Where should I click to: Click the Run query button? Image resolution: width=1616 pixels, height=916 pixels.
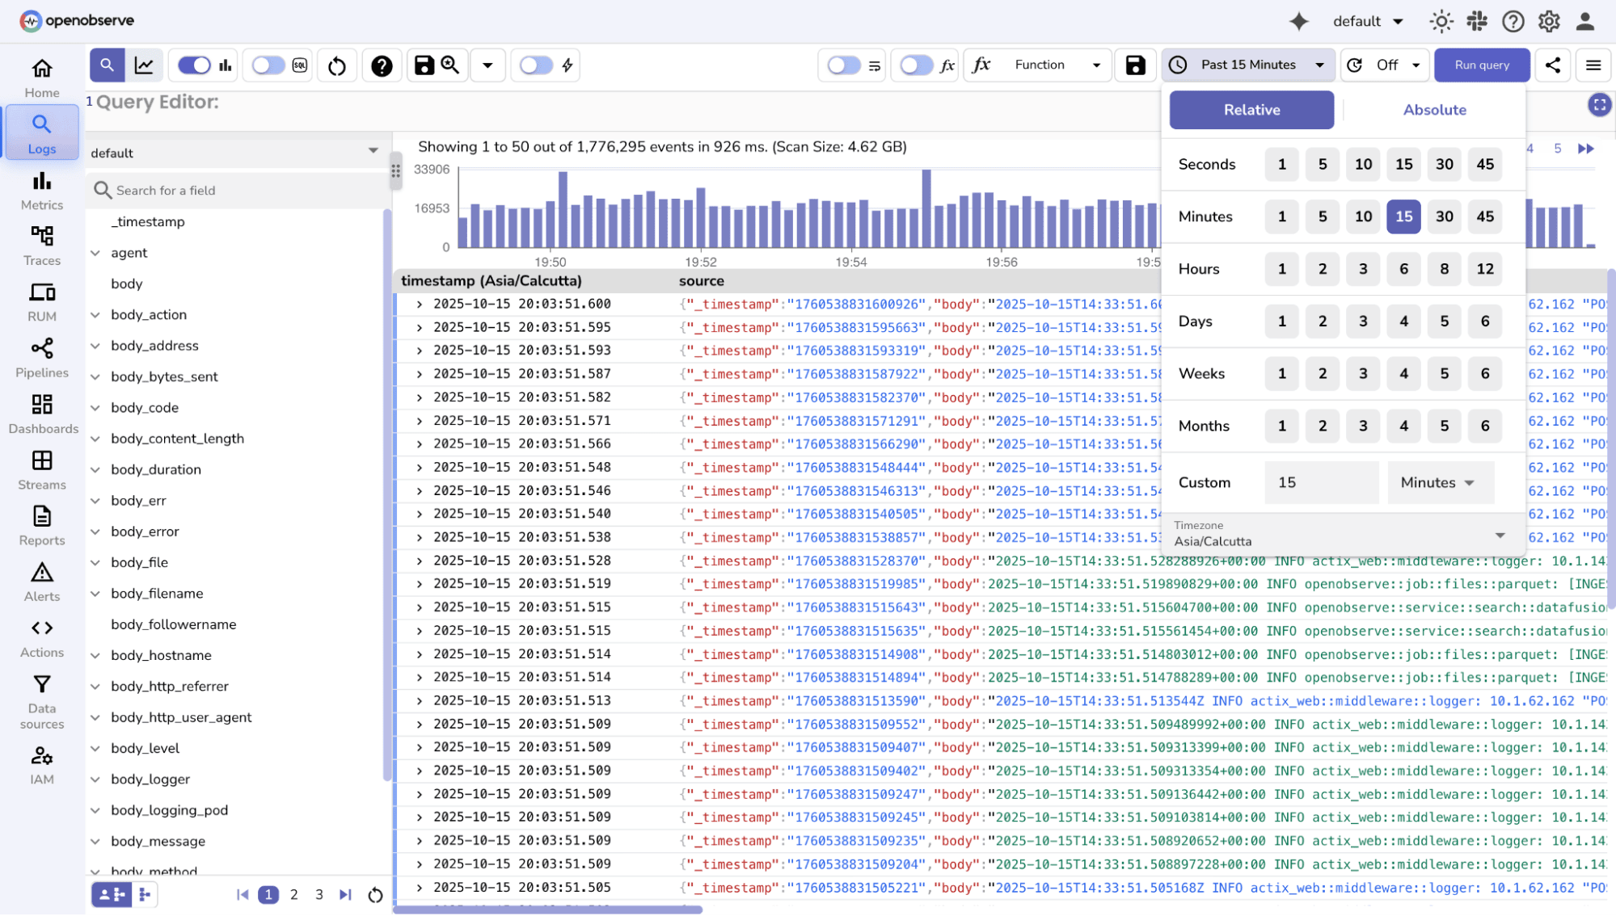click(1481, 65)
